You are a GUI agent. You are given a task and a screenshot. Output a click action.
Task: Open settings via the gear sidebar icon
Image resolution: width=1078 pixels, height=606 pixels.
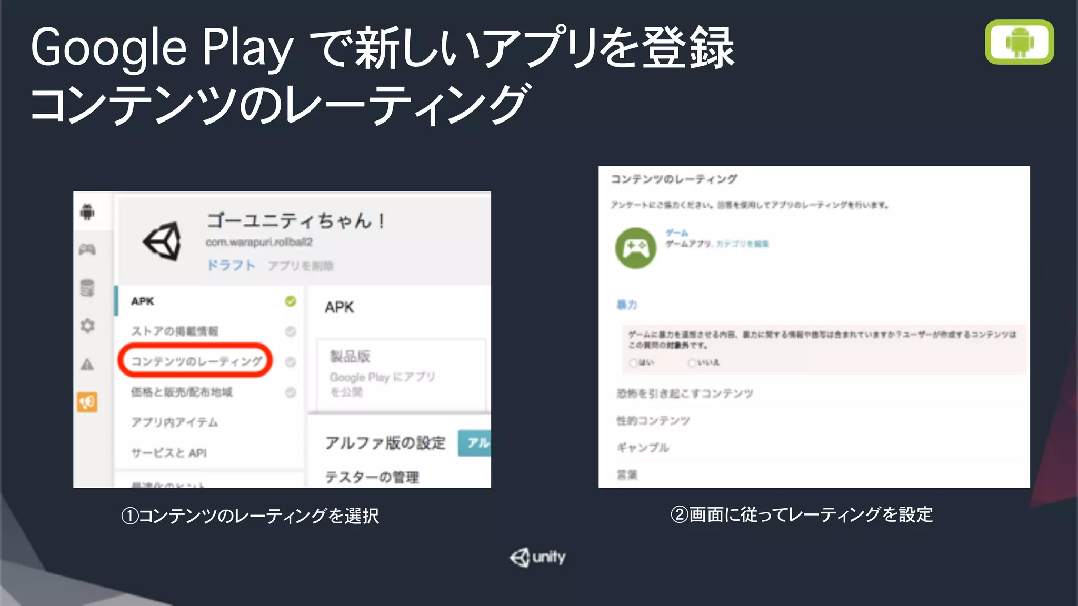[87, 326]
